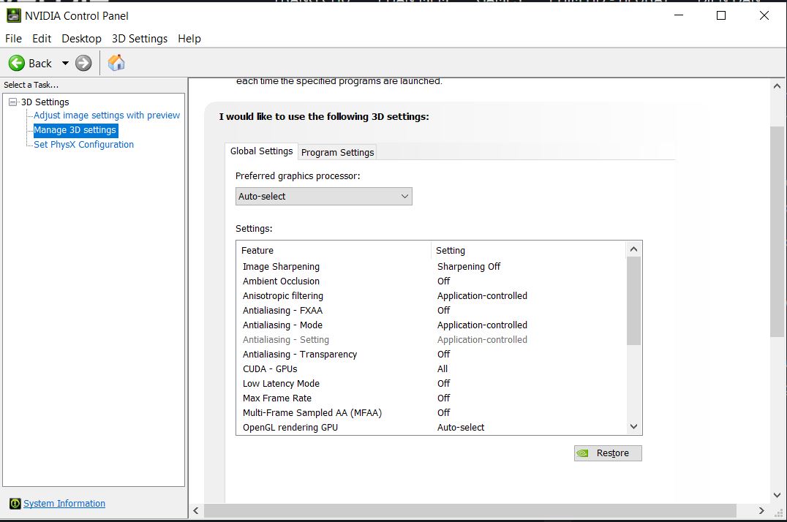Viewport: 787px width, 522px height.
Task: Click the OpenGL rendering GPU Auto-select value
Action: click(461, 427)
